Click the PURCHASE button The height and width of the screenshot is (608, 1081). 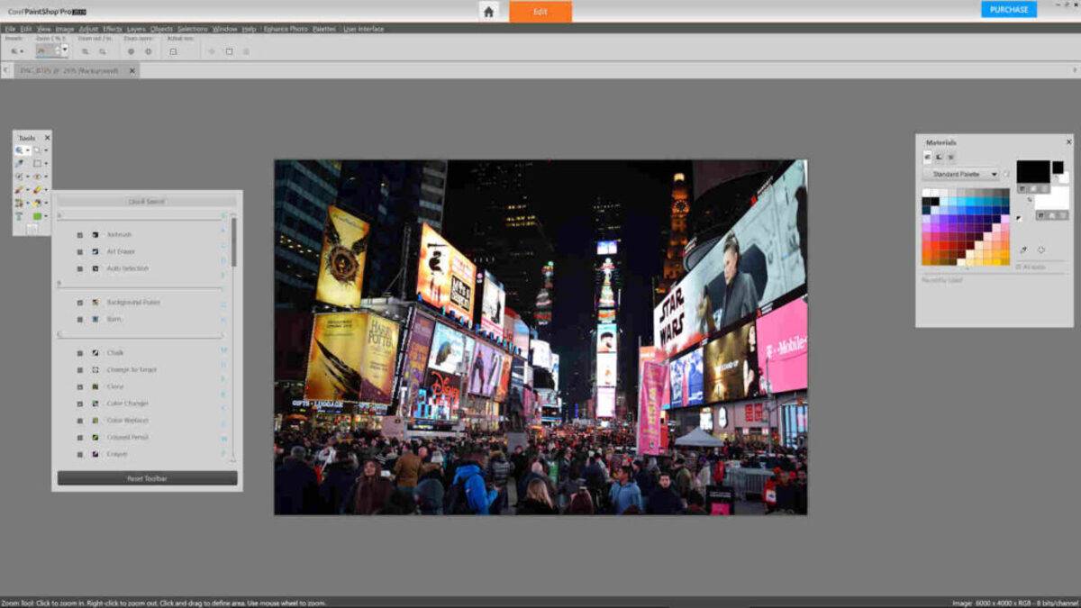click(1009, 9)
